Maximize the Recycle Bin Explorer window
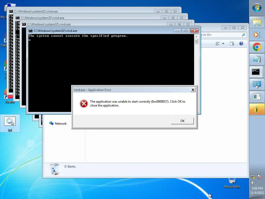 (x=234, y=27)
